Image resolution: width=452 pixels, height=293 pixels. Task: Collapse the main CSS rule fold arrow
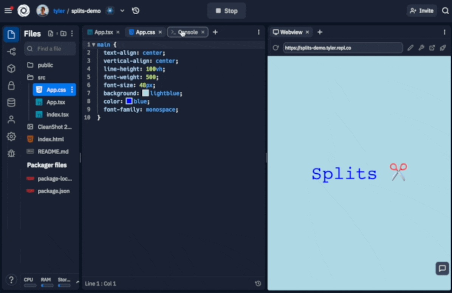point(94,45)
